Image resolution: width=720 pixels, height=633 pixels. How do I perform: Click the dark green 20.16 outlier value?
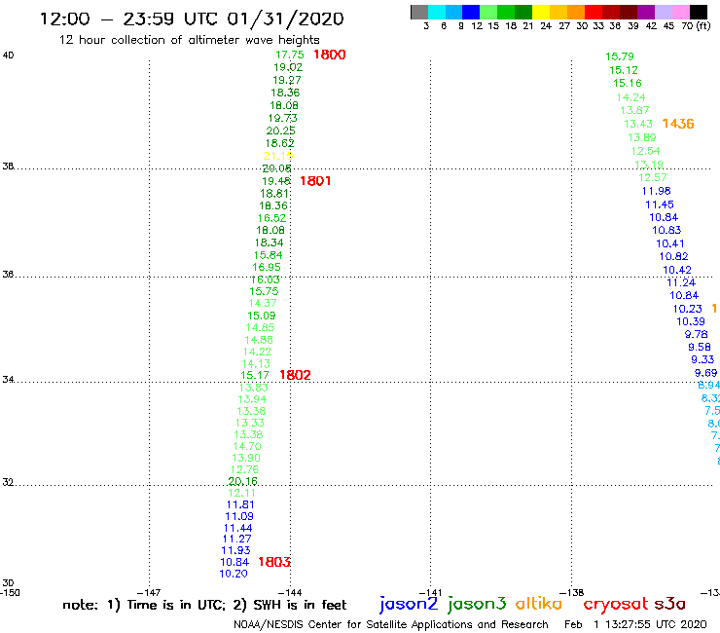click(243, 481)
